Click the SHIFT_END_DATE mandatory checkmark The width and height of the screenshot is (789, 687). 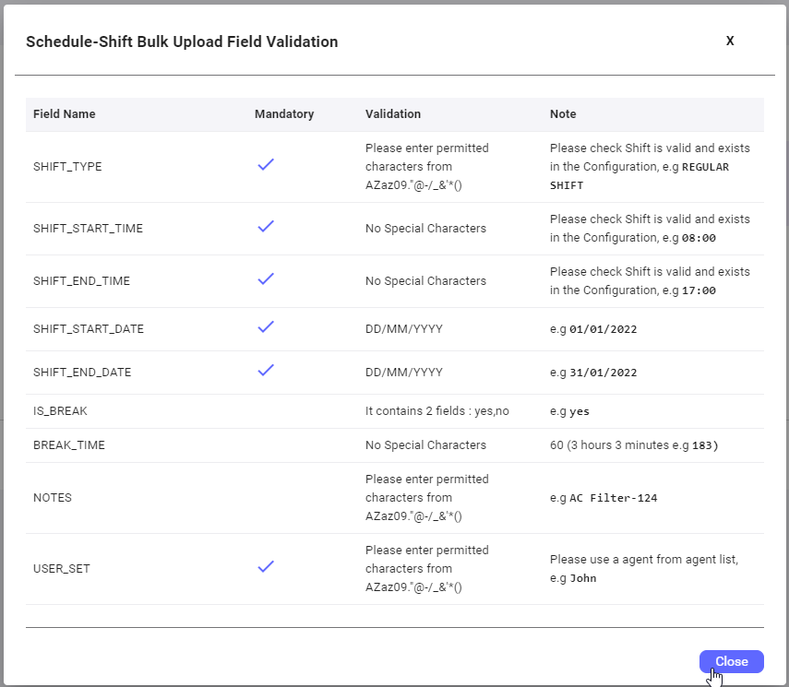click(266, 370)
